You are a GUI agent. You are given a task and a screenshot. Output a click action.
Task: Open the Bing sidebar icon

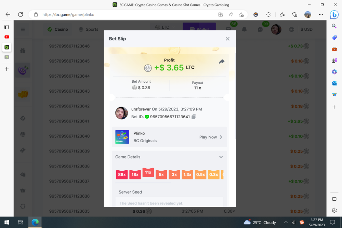[x=334, y=15]
